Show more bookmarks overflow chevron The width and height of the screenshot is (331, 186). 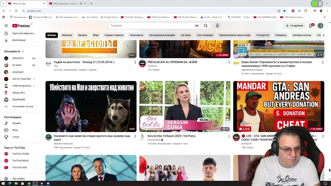click(x=325, y=17)
